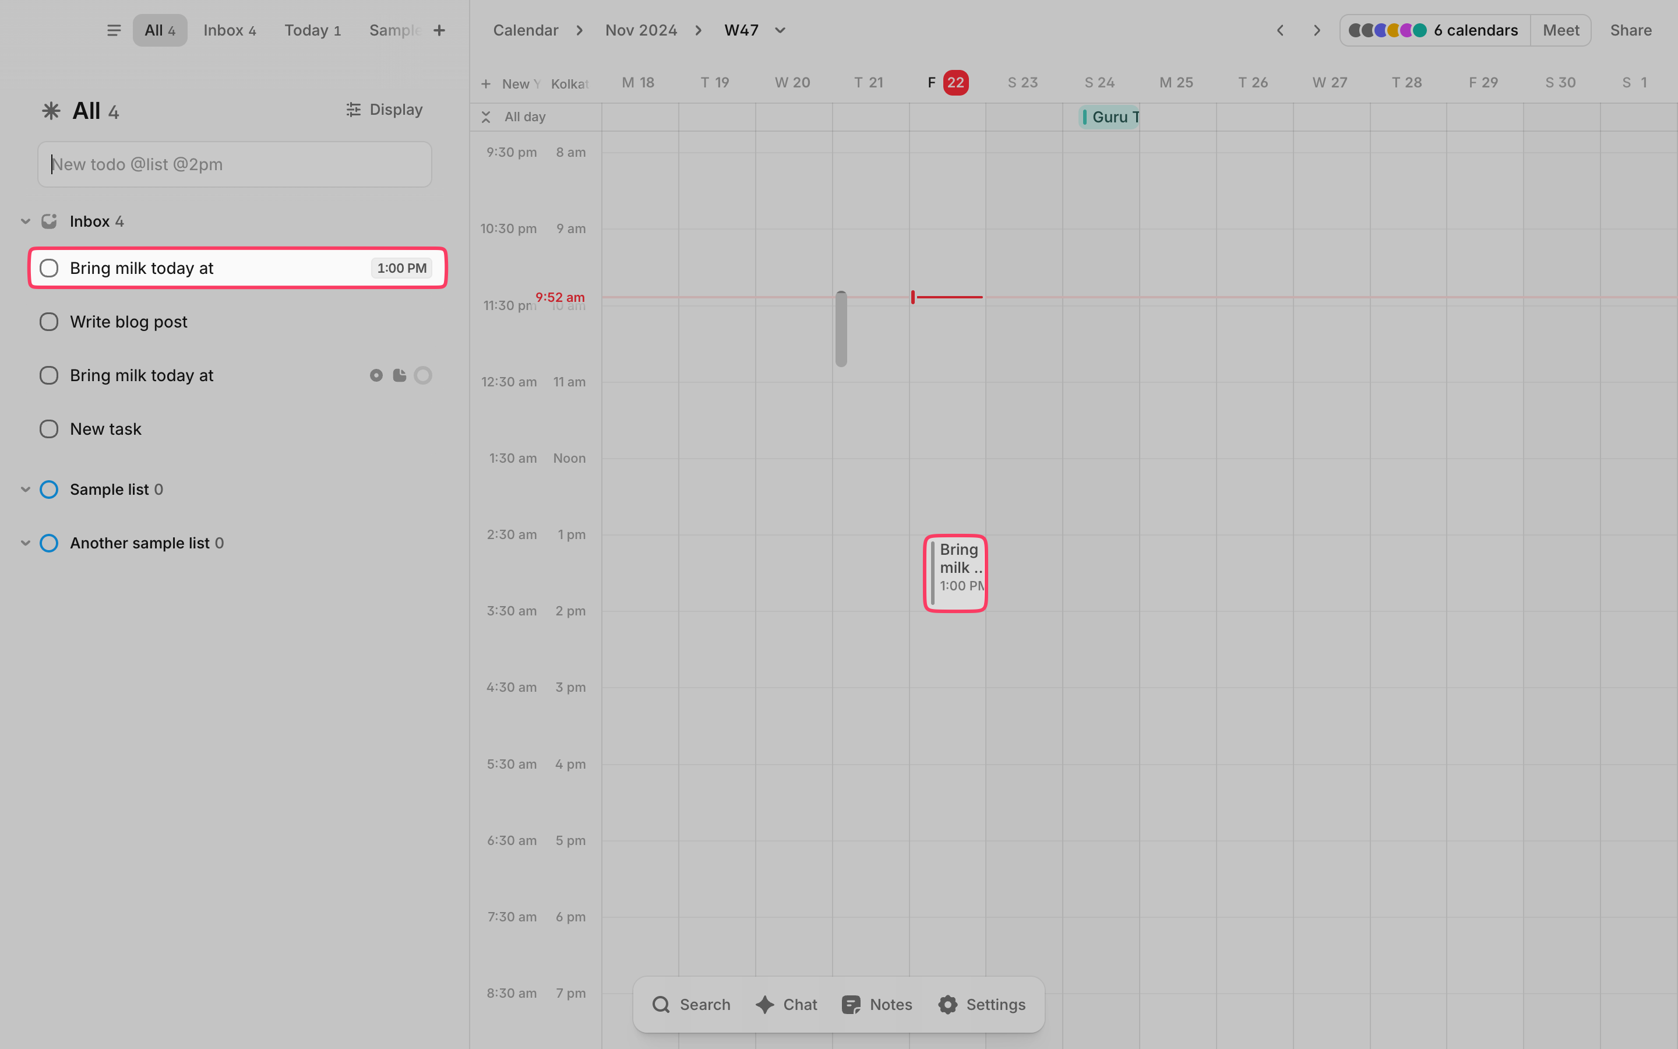Viewport: 1678px width, 1049px height.
Task: Click the sidebar list menu icon
Action: 114,30
